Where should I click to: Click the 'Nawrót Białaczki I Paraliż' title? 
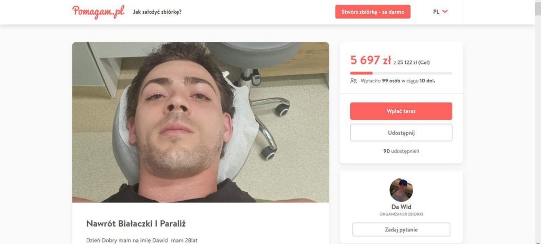(136, 223)
